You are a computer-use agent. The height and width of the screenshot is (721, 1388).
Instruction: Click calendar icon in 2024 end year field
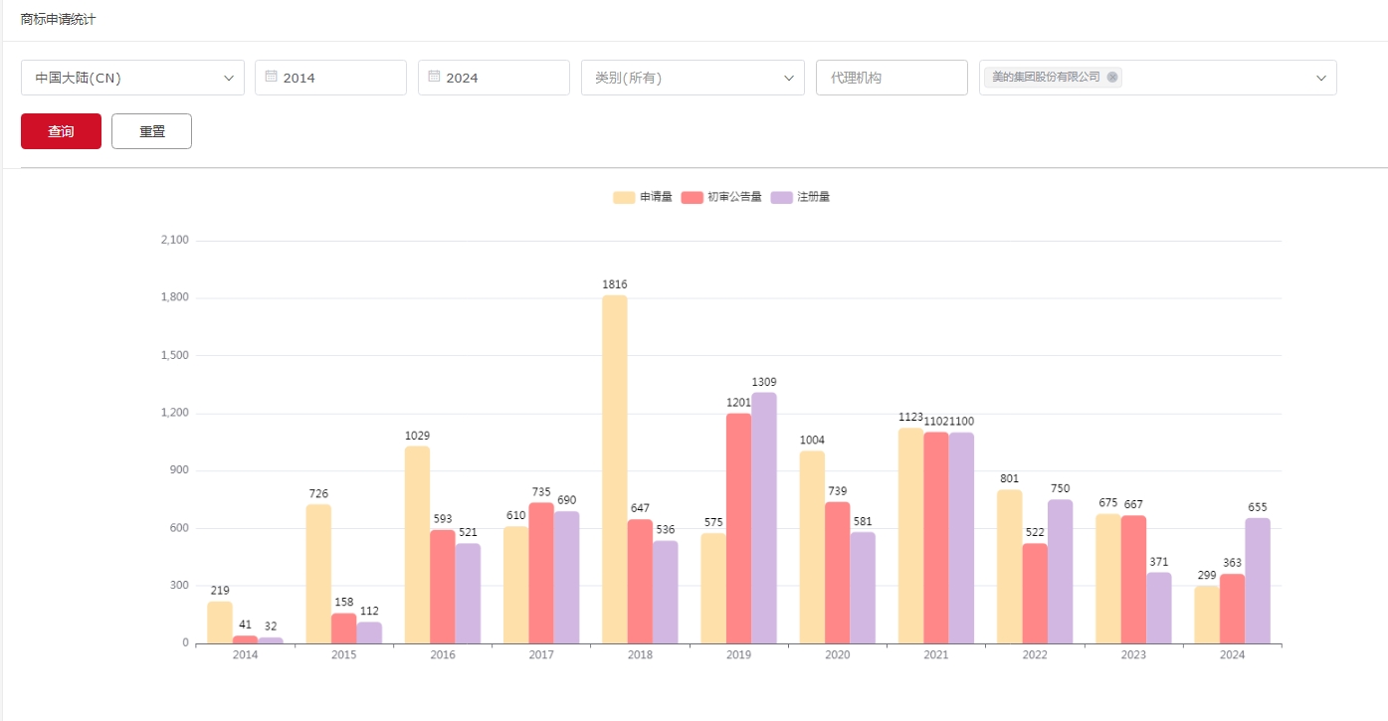coord(434,77)
